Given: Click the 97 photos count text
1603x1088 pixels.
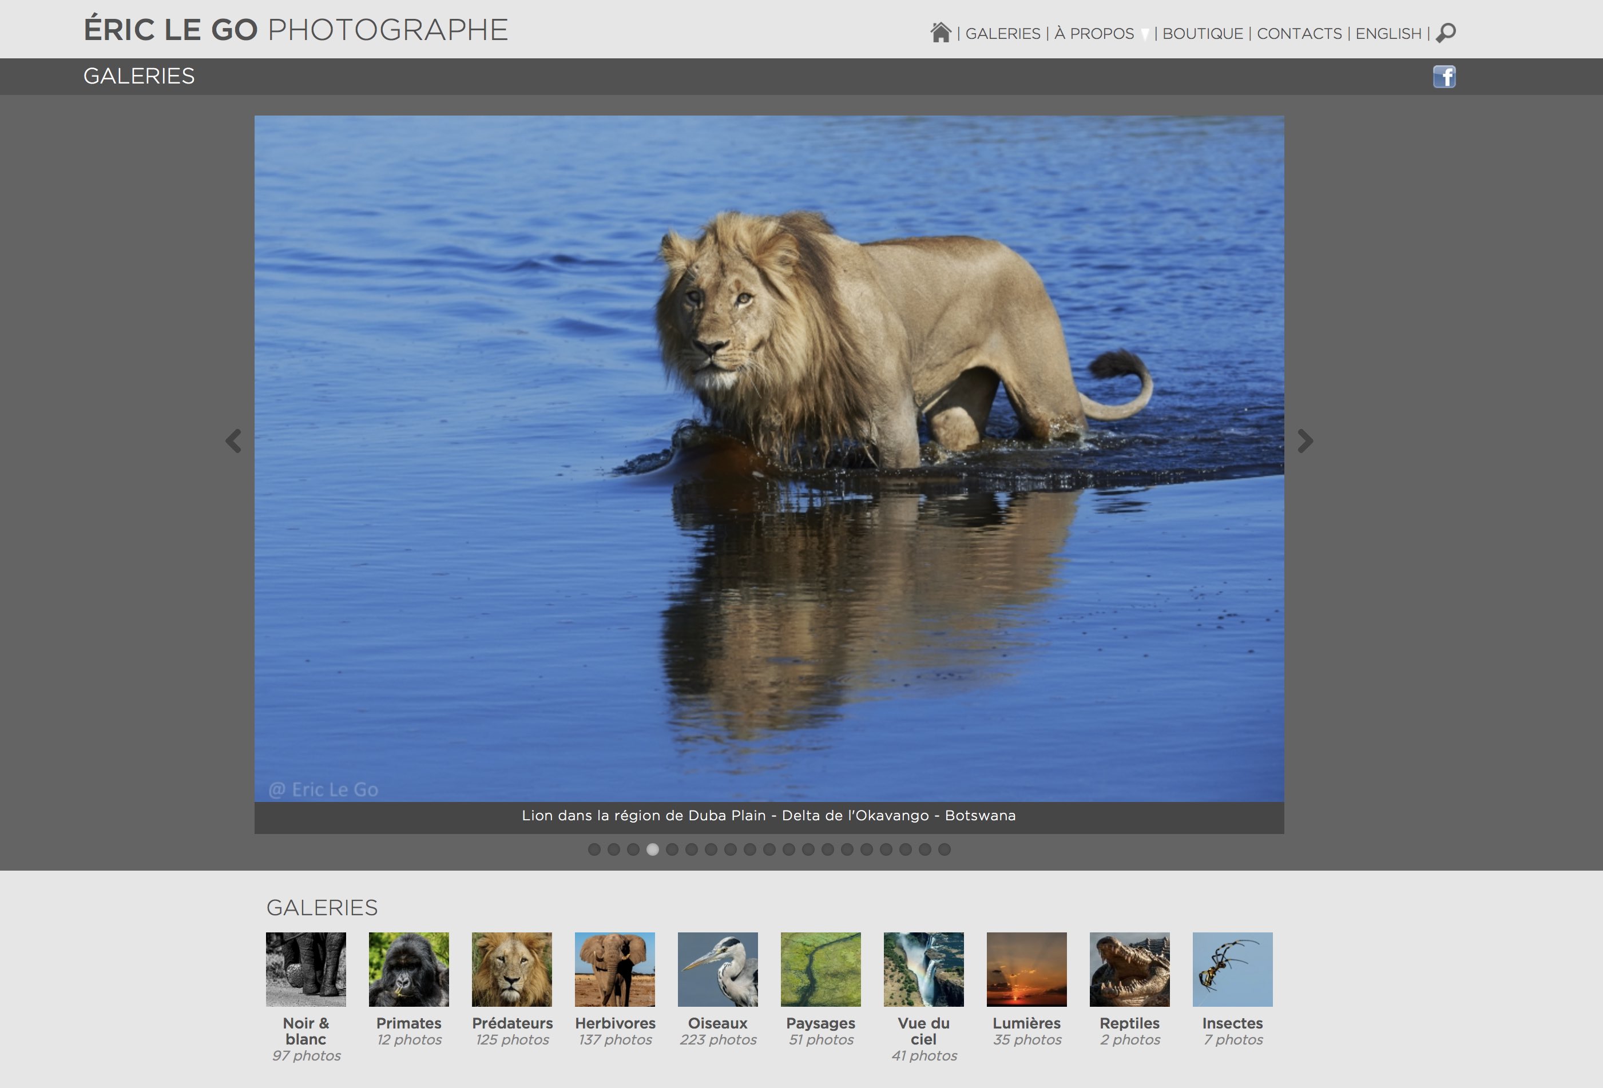Looking at the screenshot, I should (306, 1055).
